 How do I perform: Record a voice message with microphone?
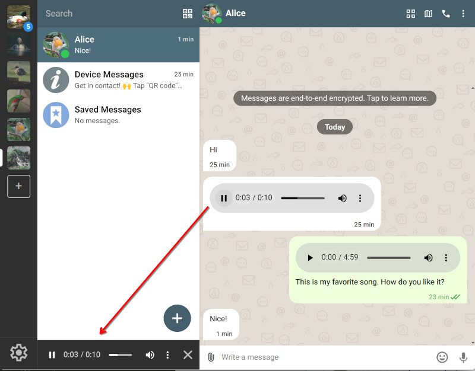463,357
